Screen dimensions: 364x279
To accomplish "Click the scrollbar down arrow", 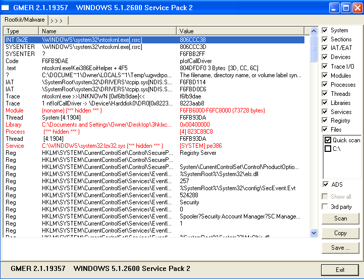I will (314, 233).
